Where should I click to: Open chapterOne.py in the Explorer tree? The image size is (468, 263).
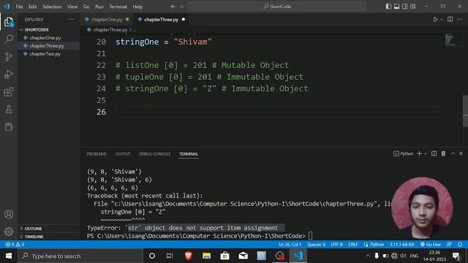click(45, 38)
